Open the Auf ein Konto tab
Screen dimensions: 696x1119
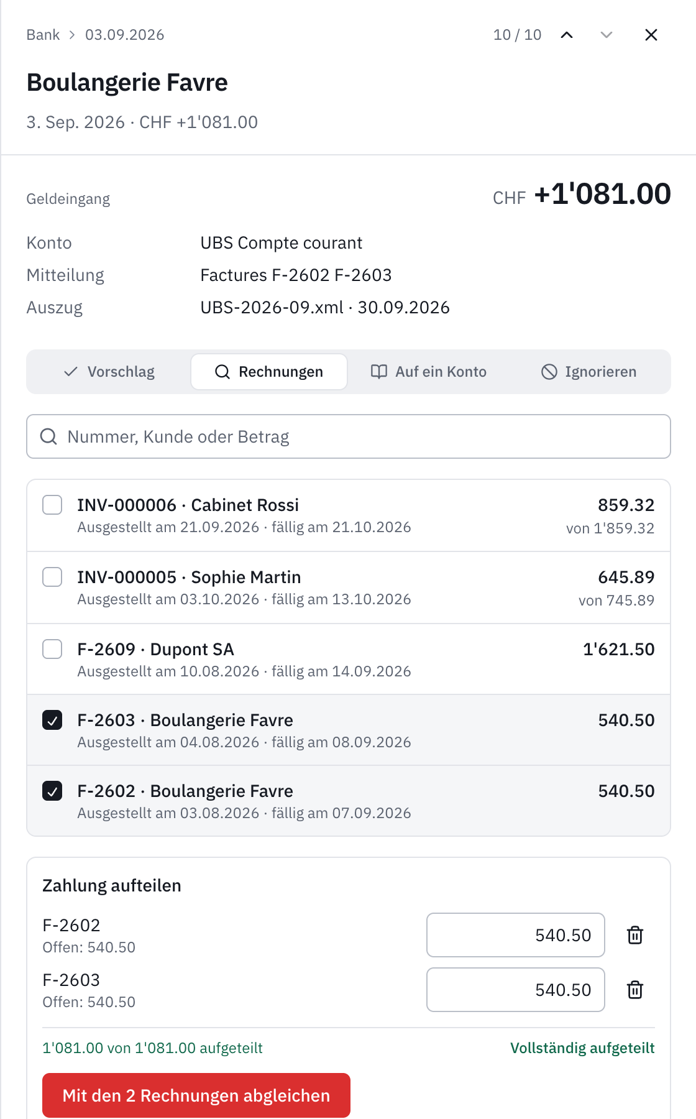(429, 372)
